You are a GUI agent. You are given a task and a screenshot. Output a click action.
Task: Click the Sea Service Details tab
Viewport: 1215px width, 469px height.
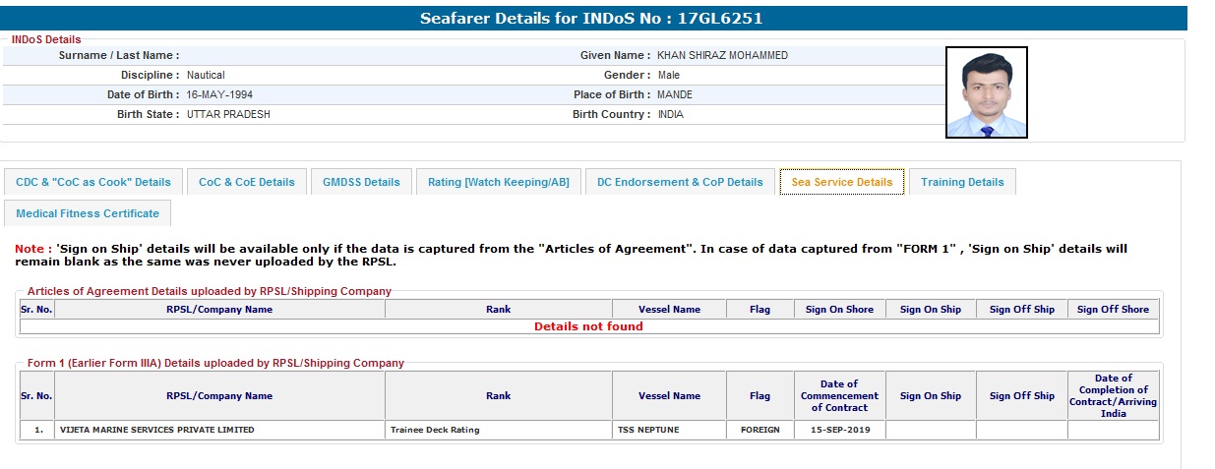[x=841, y=182]
